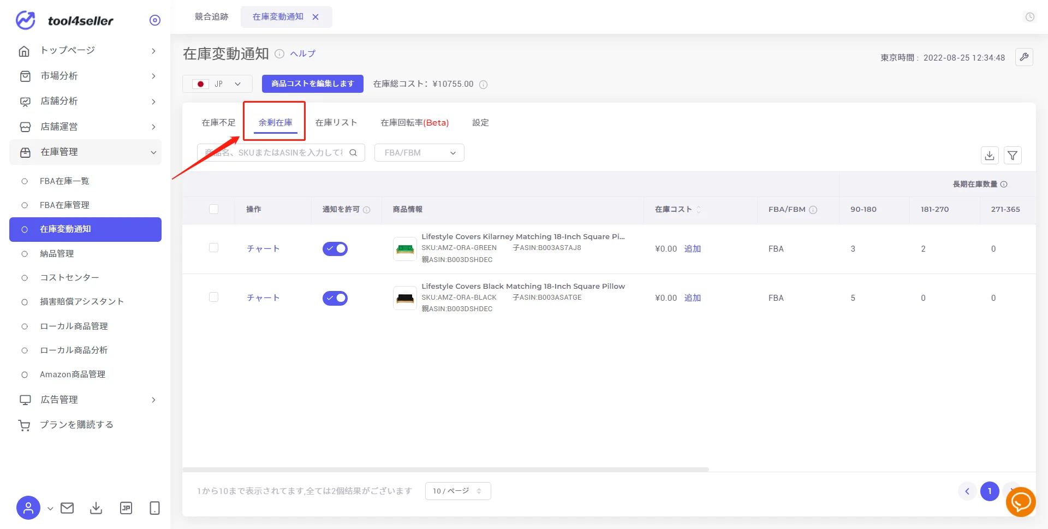Switch to the 在庫回転率(Beta) tab

click(415, 123)
